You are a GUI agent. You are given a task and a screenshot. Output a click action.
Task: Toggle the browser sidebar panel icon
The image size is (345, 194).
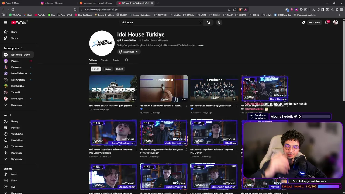pyautogui.click(x=323, y=9)
